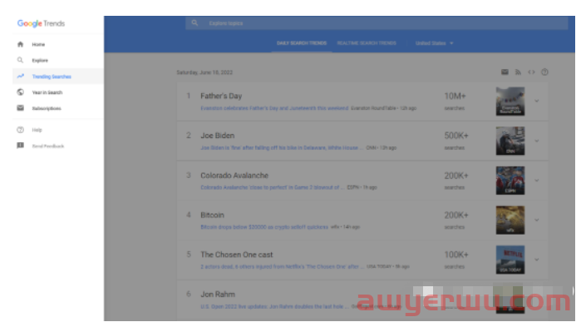Image resolution: width=586 pixels, height=327 pixels.
Task: Switch to Daily Search Trends tab
Action: click(x=302, y=43)
